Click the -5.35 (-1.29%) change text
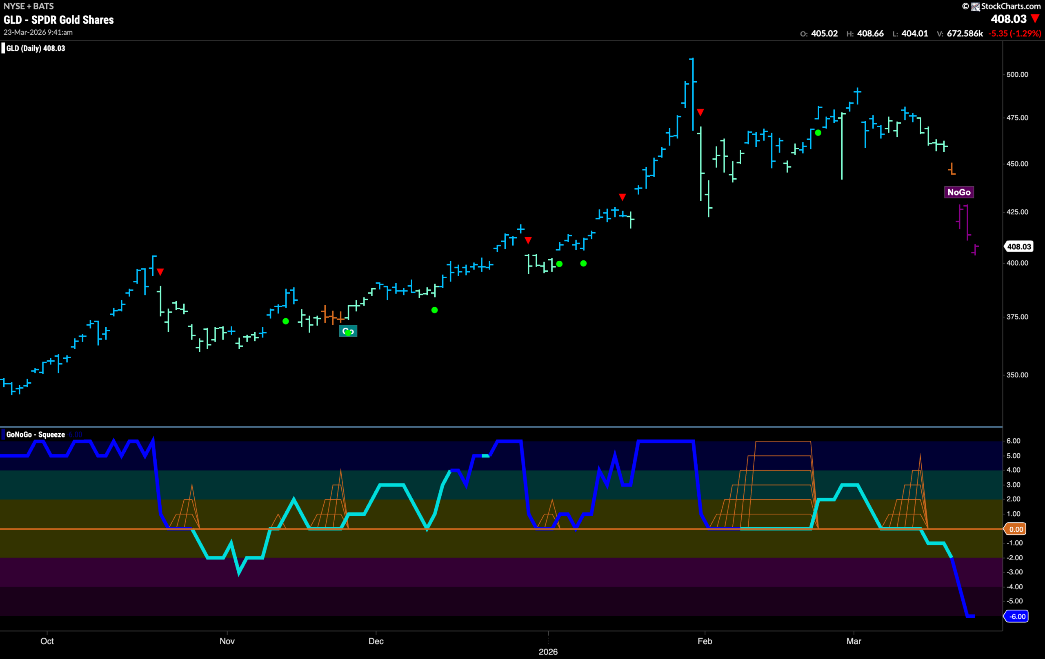Screen dimensions: 1045x659 [x=1014, y=33]
